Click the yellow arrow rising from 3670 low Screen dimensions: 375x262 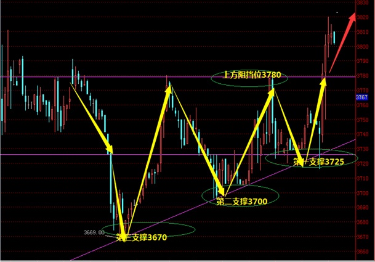point(148,160)
